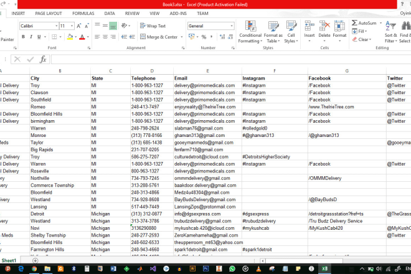Expand fill color options arrow
The width and height of the screenshot is (411, 274).
pyautogui.click(x=76, y=37)
